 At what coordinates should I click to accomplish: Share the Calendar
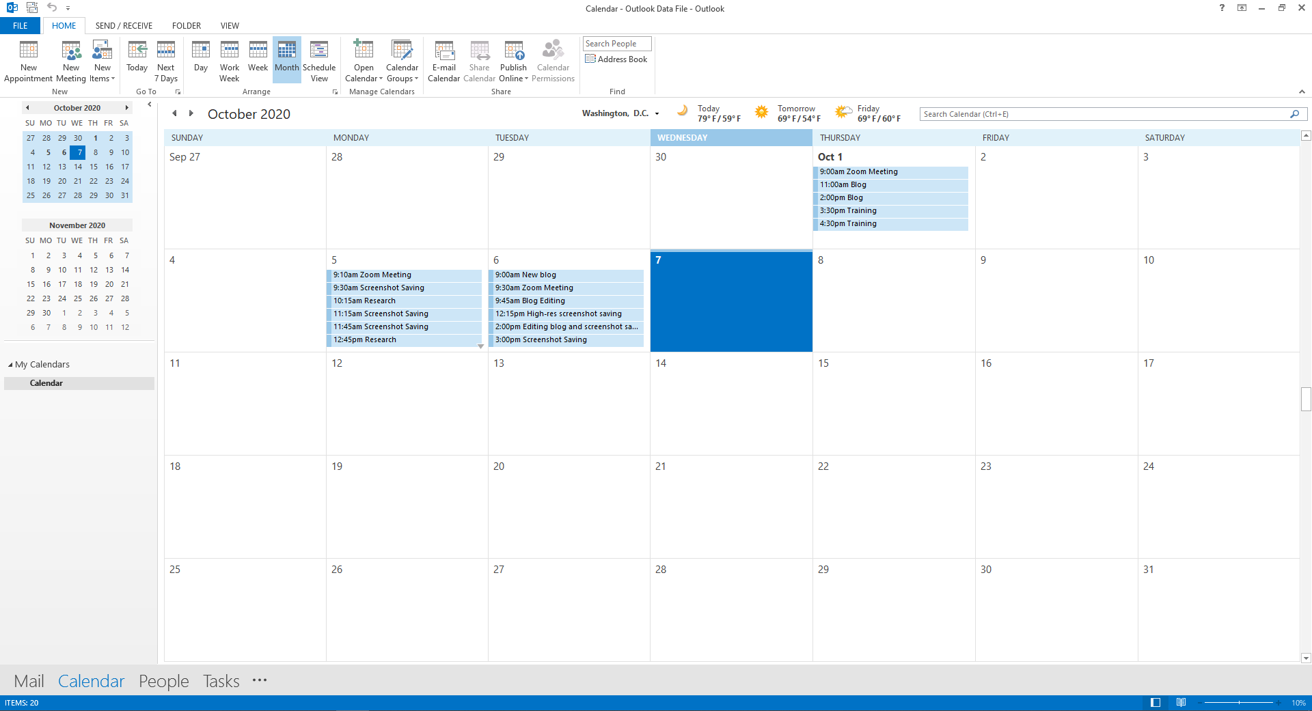coord(479,59)
